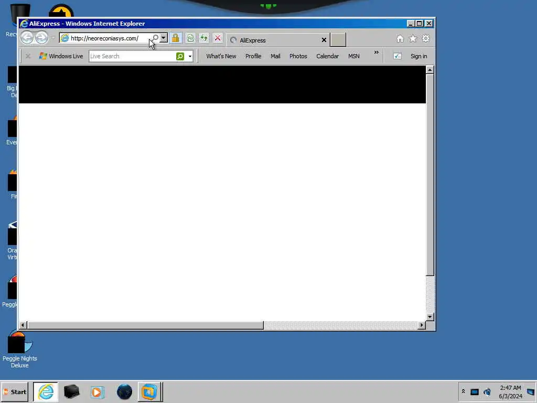Open Profile in Windows Live toolbar
Screen dimensions: 537x403
253,56
